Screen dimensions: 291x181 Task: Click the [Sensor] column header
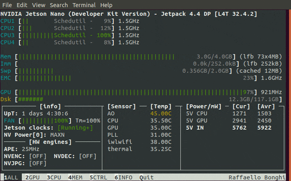pyautogui.click(x=122, y=106)
